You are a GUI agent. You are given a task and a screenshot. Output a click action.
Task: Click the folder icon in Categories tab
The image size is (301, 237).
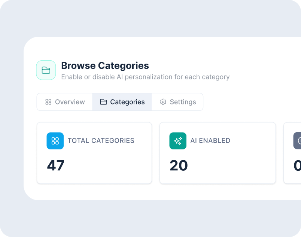click(x=103, y=102)
